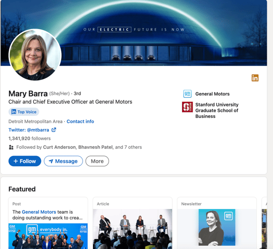Click the Detroit Metropolitan Area location text

(x=35, y=121)
